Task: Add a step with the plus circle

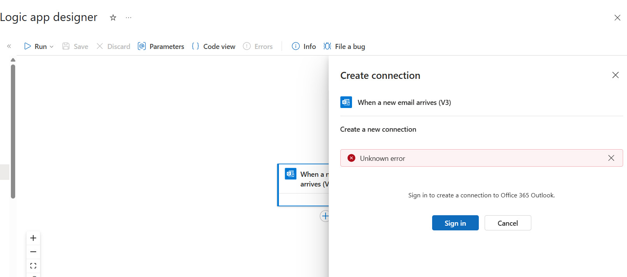Action: tap(325, 216)
